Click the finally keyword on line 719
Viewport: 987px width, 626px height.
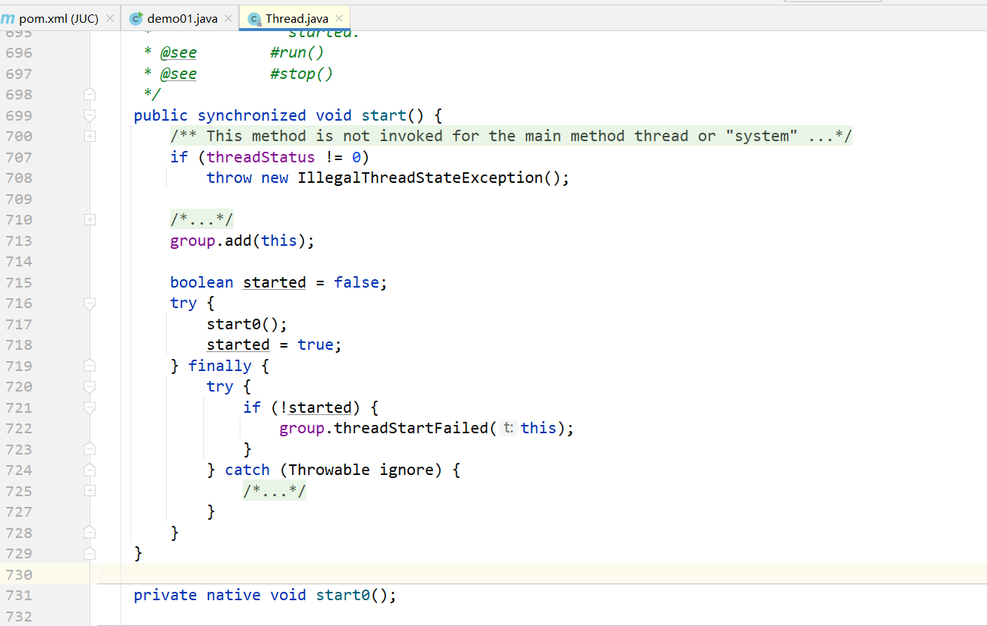click(x=219, y=366)
